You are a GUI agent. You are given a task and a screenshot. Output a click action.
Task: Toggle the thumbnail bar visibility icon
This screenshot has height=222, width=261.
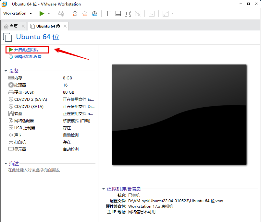point(118,13)
